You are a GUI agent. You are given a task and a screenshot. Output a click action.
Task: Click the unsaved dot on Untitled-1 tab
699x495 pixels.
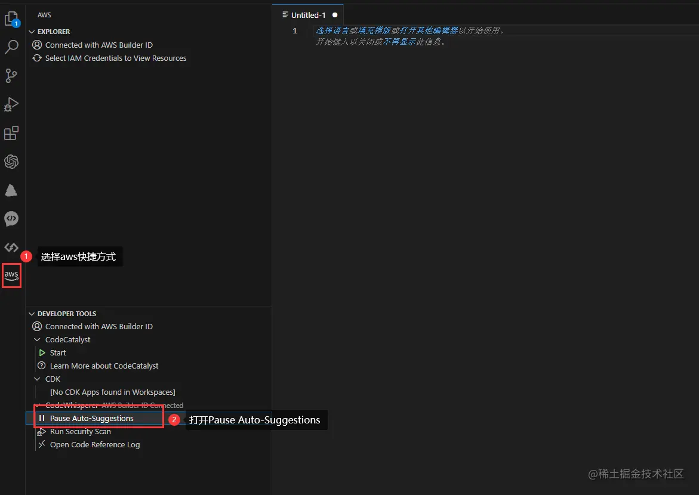click(335, 15)
